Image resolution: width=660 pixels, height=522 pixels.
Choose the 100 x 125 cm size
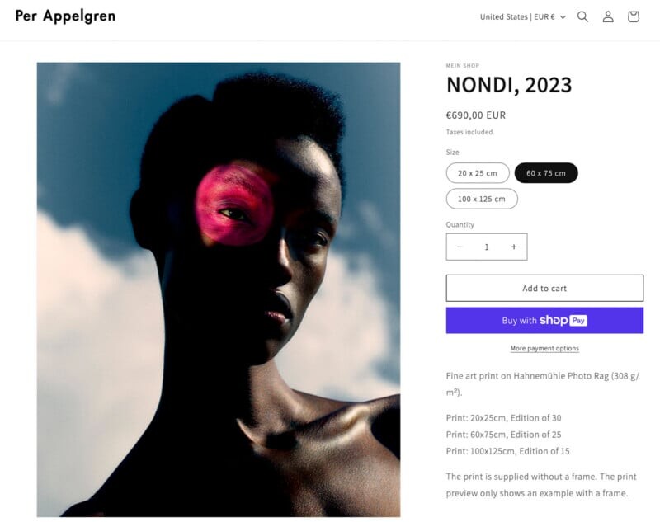tap(482, 199)
